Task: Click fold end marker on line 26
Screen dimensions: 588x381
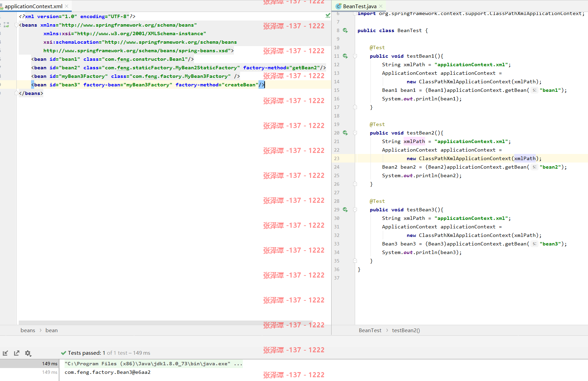Action: point(355,184)
